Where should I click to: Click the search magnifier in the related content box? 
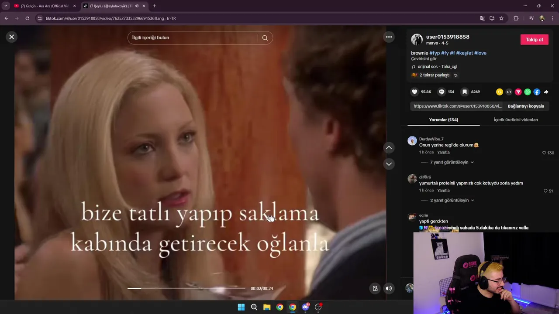pos(265,38)
